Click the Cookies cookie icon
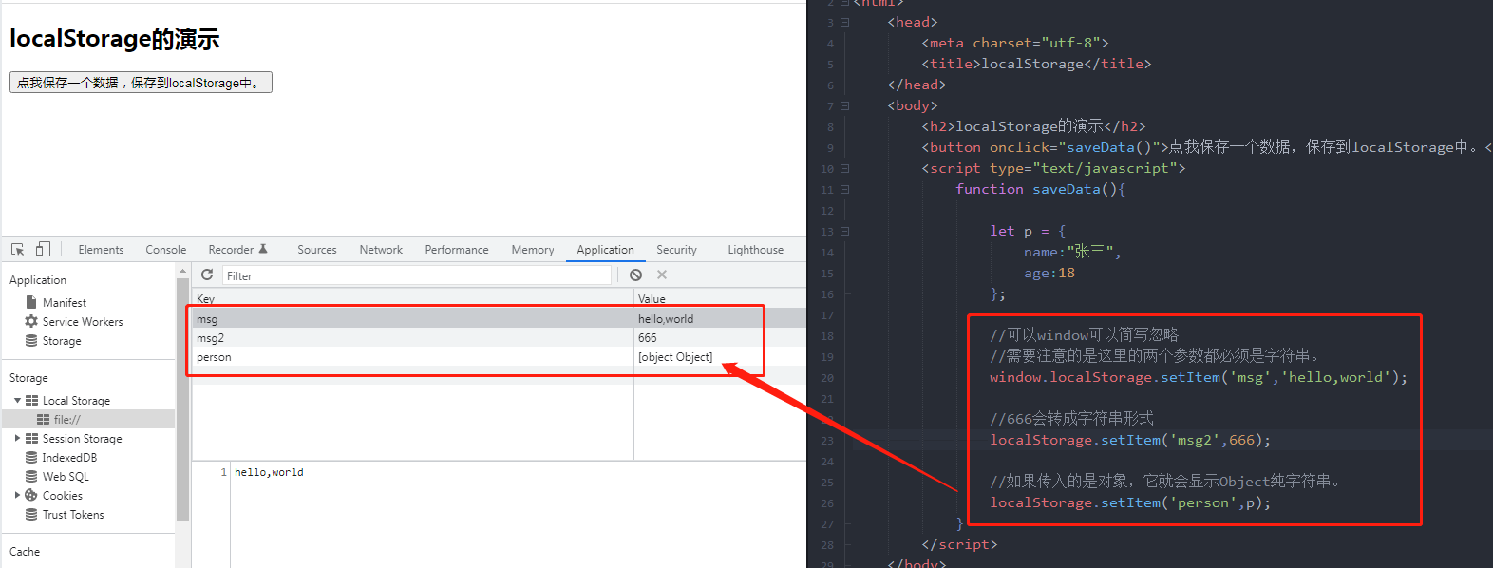 point(31,495)
